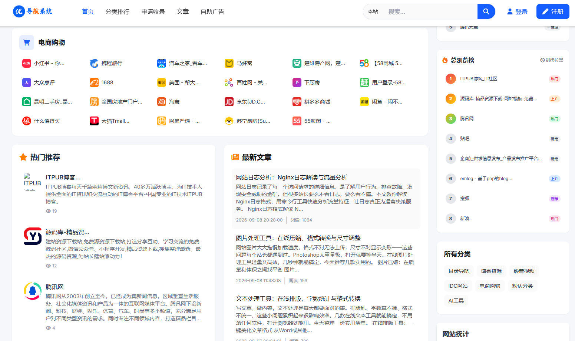575x341 pixels.
Task: Open the 携程旅行 dolphin icon
Action: (94, 63)
